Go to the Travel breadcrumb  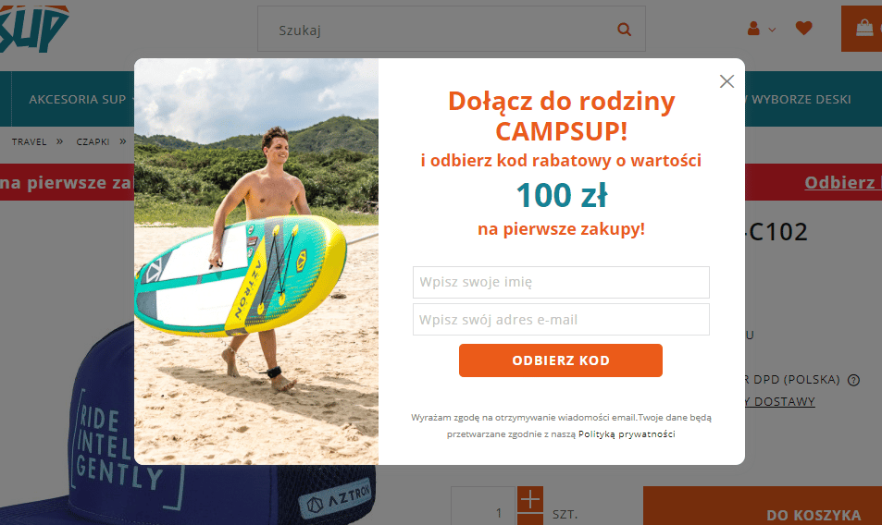click(x=30, y=142)
